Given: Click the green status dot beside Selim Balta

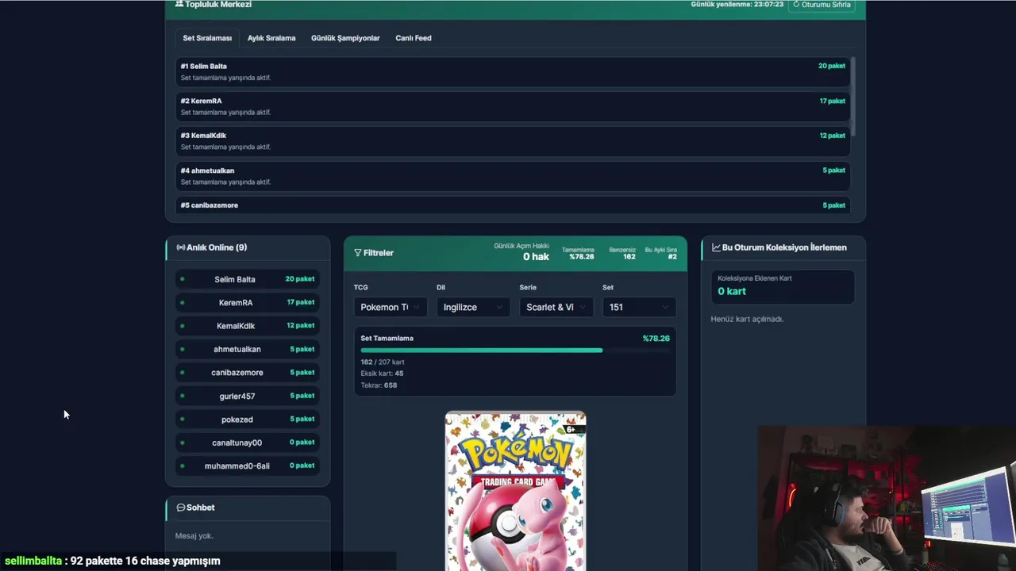Looking at the screenshot, I should coord(183,279).
